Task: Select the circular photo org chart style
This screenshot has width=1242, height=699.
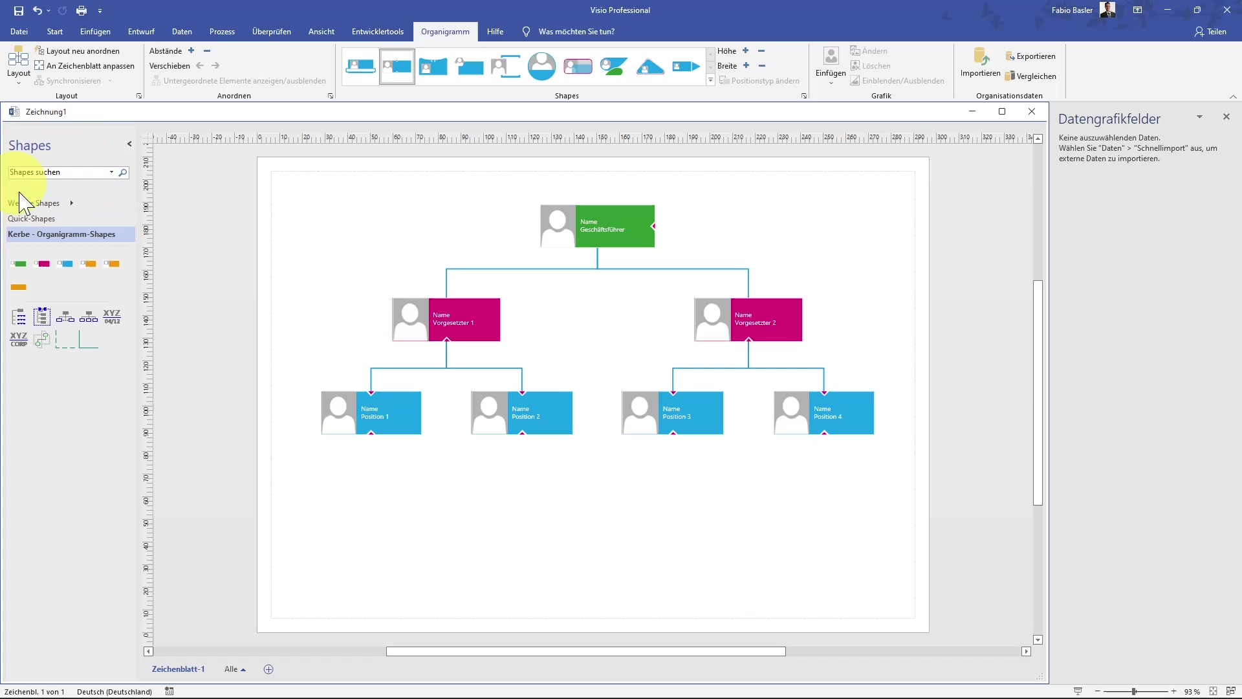Action: coord(541,66)
